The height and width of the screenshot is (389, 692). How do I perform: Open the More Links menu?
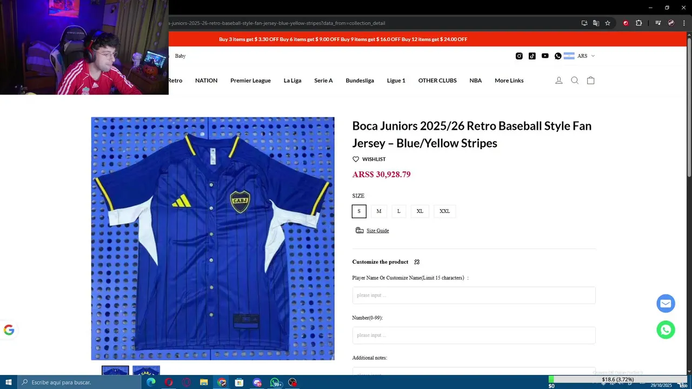(x=509, y=81)
